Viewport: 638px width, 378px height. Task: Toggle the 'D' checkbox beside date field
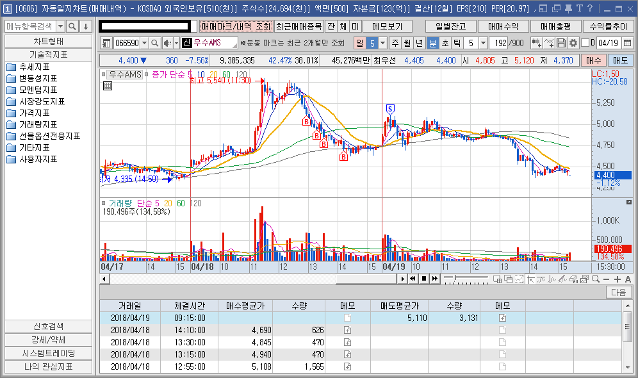pyautogui.click(x=585, y=43)
